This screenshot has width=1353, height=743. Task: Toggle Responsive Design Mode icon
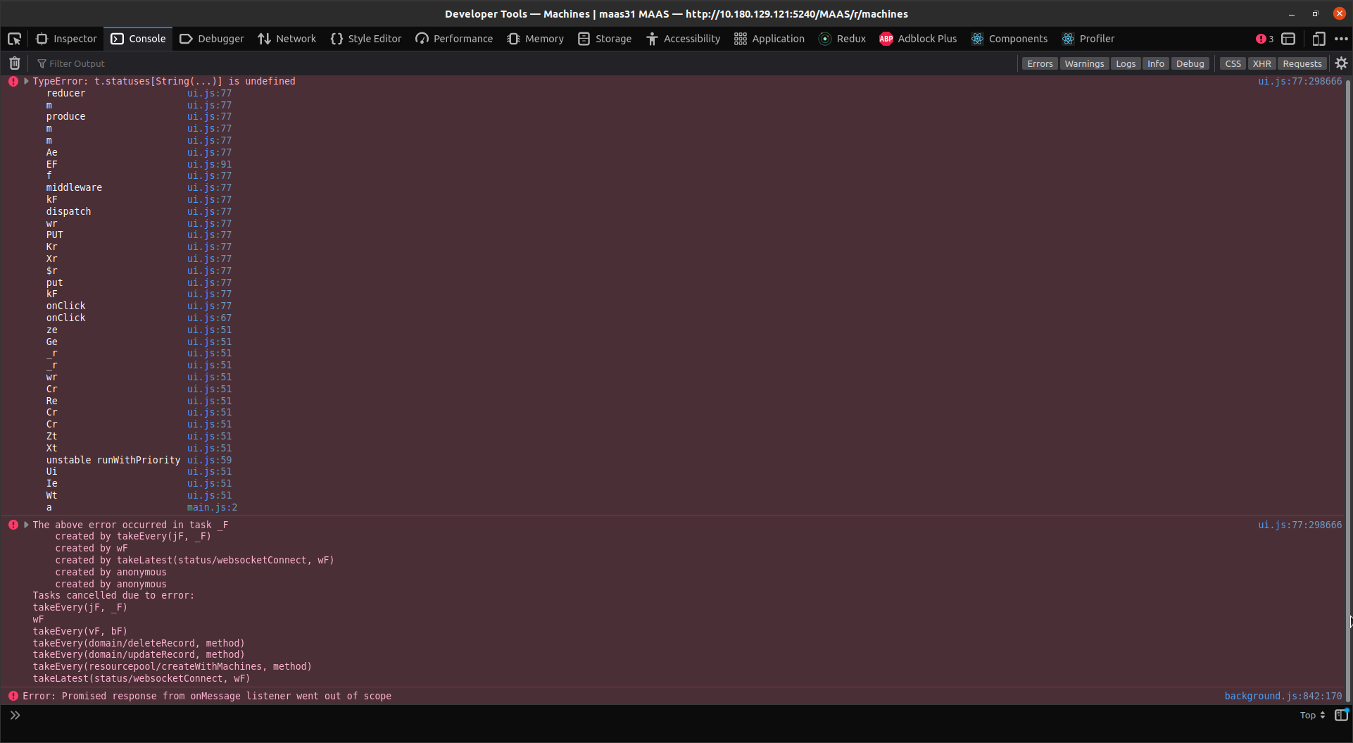coord(1317,39)
